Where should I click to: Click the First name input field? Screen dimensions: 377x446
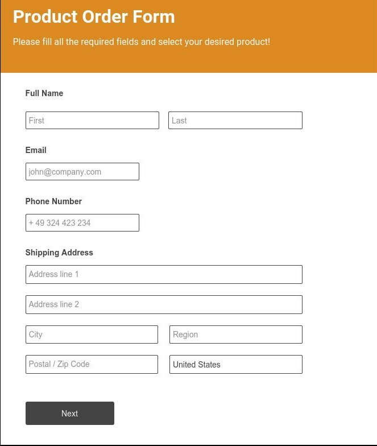92,121
